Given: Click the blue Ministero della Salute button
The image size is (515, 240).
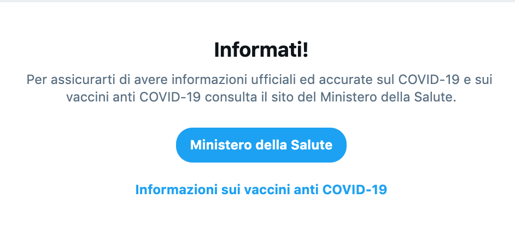Looking at the screenshot, I should click(261, 145).
